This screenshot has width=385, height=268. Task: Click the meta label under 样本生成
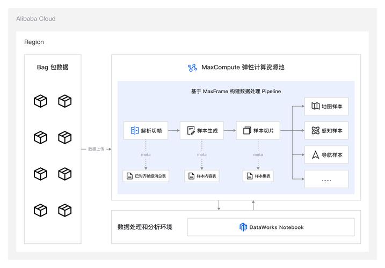pyautogui.click(x=202, y=155)
